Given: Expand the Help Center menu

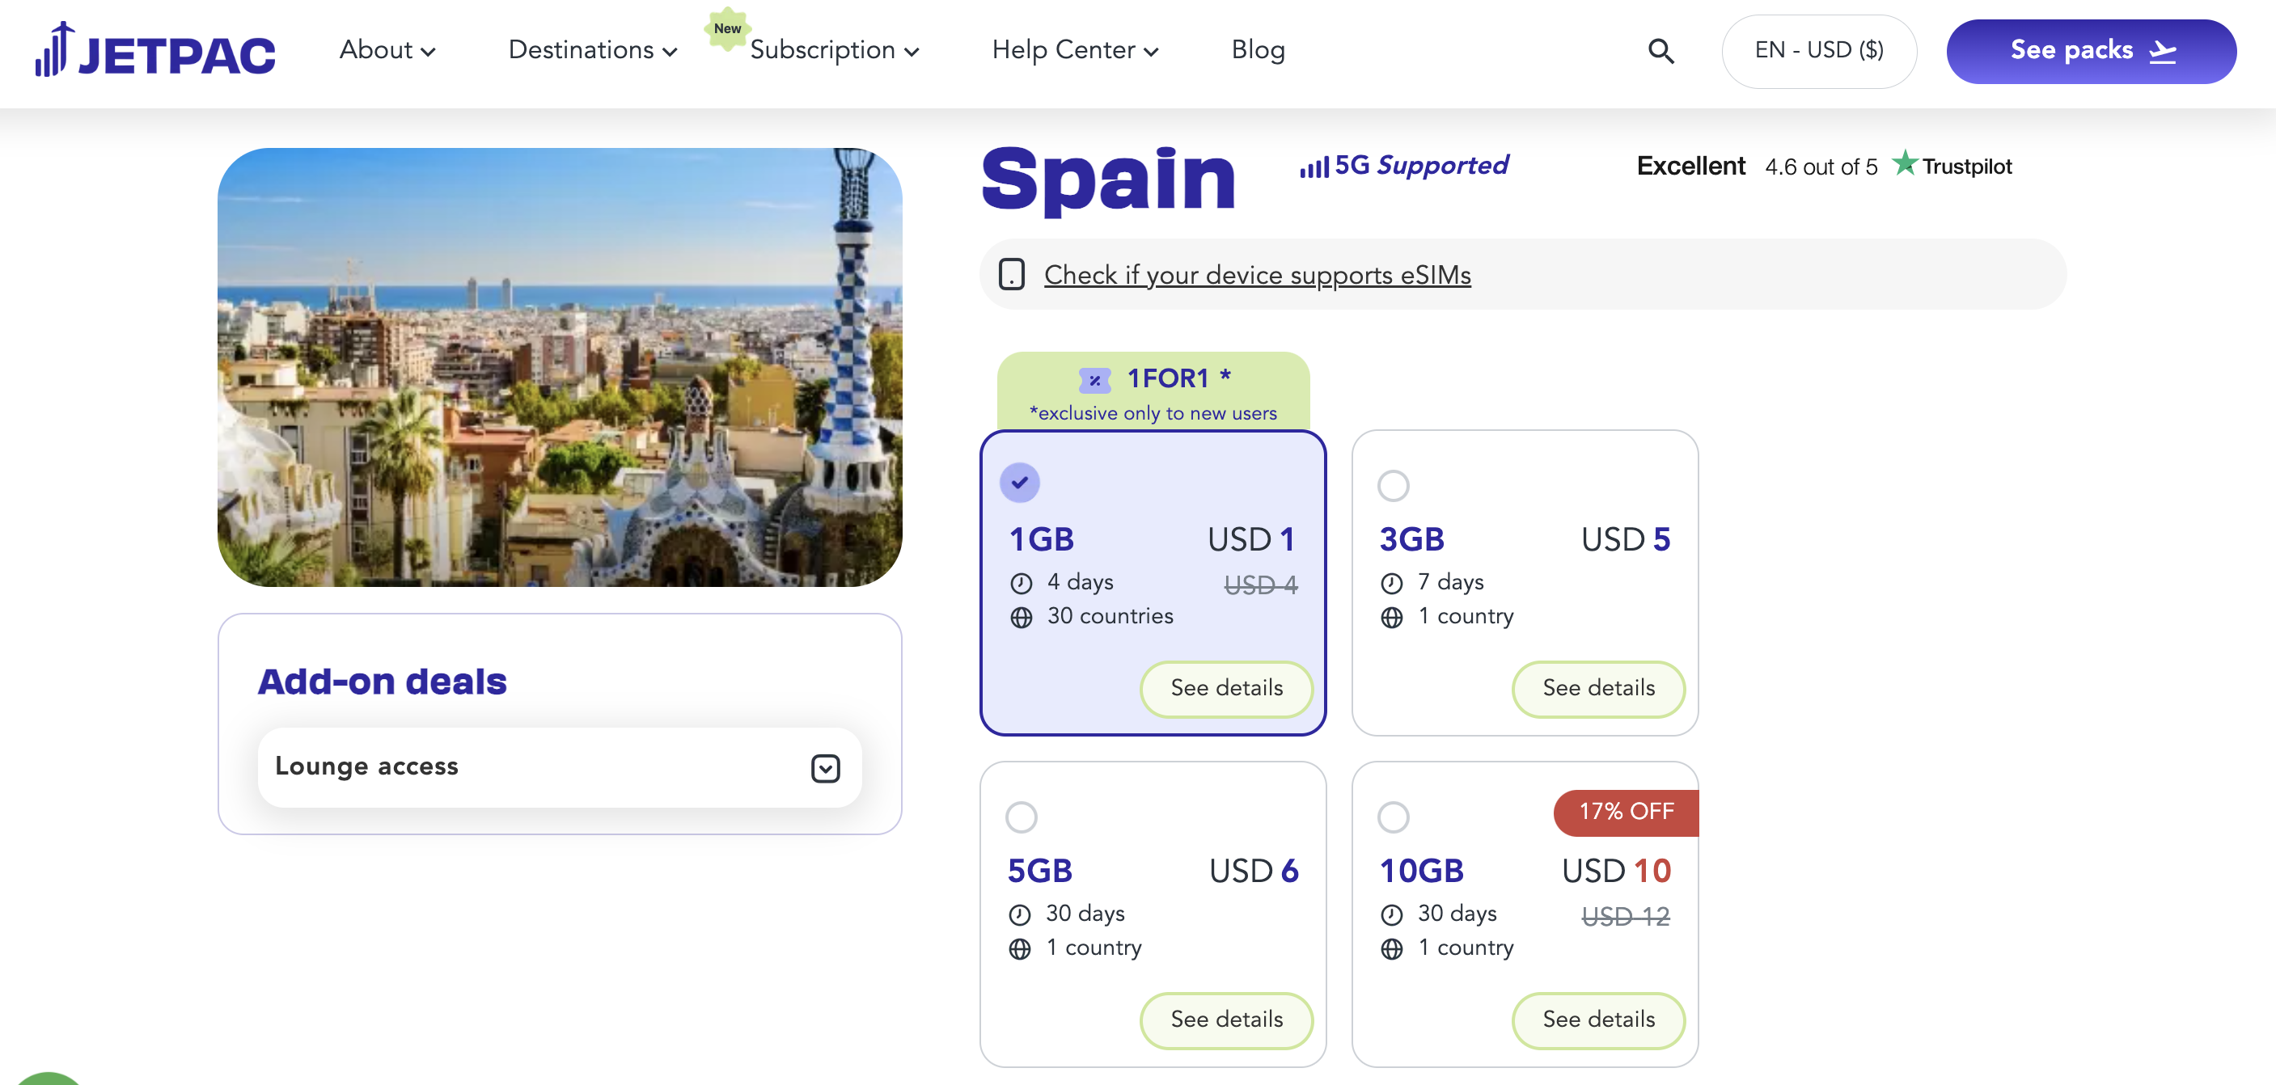Looking at the screenshot, I should pyautogui.click(x=1074, y=50).
